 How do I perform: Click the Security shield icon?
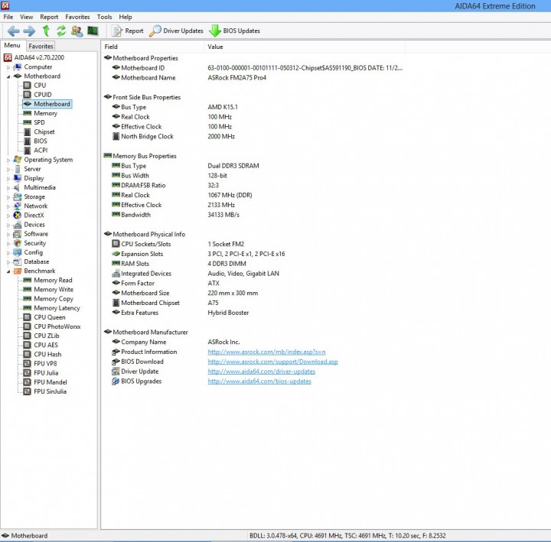[17, 243]
